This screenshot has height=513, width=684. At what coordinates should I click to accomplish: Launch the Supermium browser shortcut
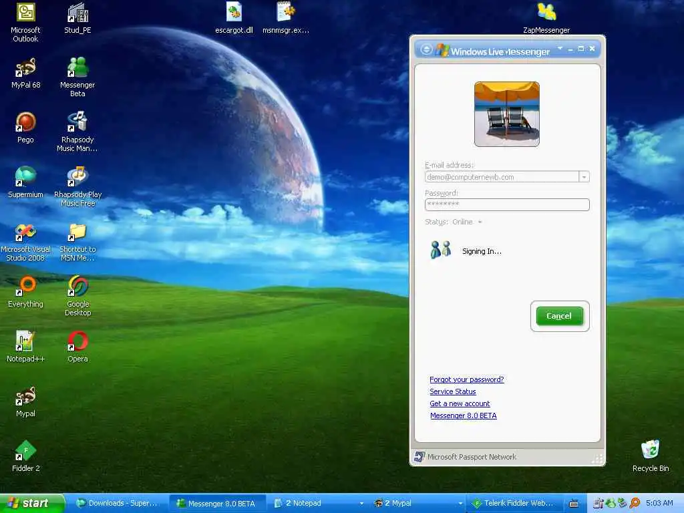point(25,182)
